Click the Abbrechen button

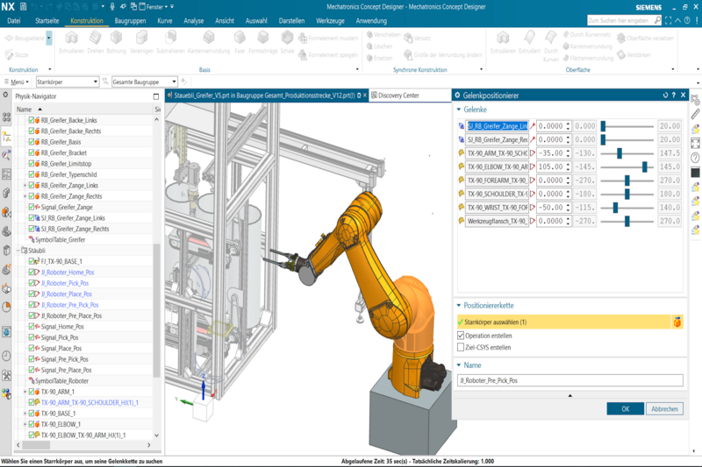(x=664, y=408)
